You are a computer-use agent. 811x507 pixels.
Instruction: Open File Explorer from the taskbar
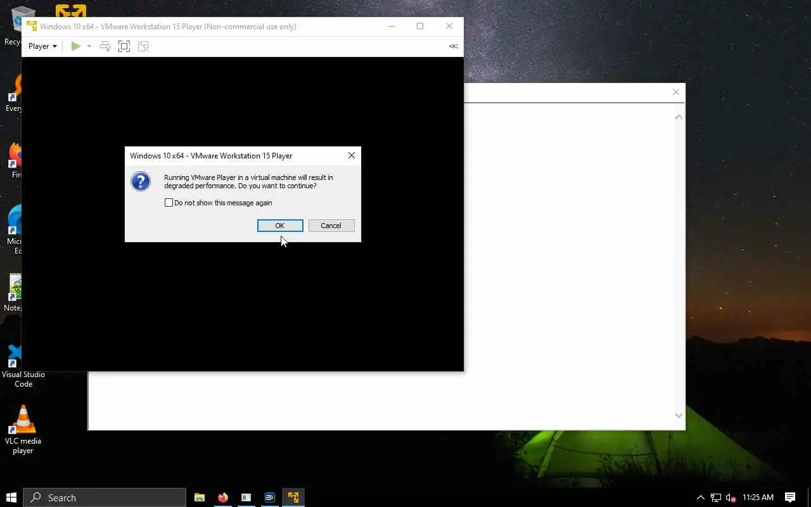(x=200, y=497)
